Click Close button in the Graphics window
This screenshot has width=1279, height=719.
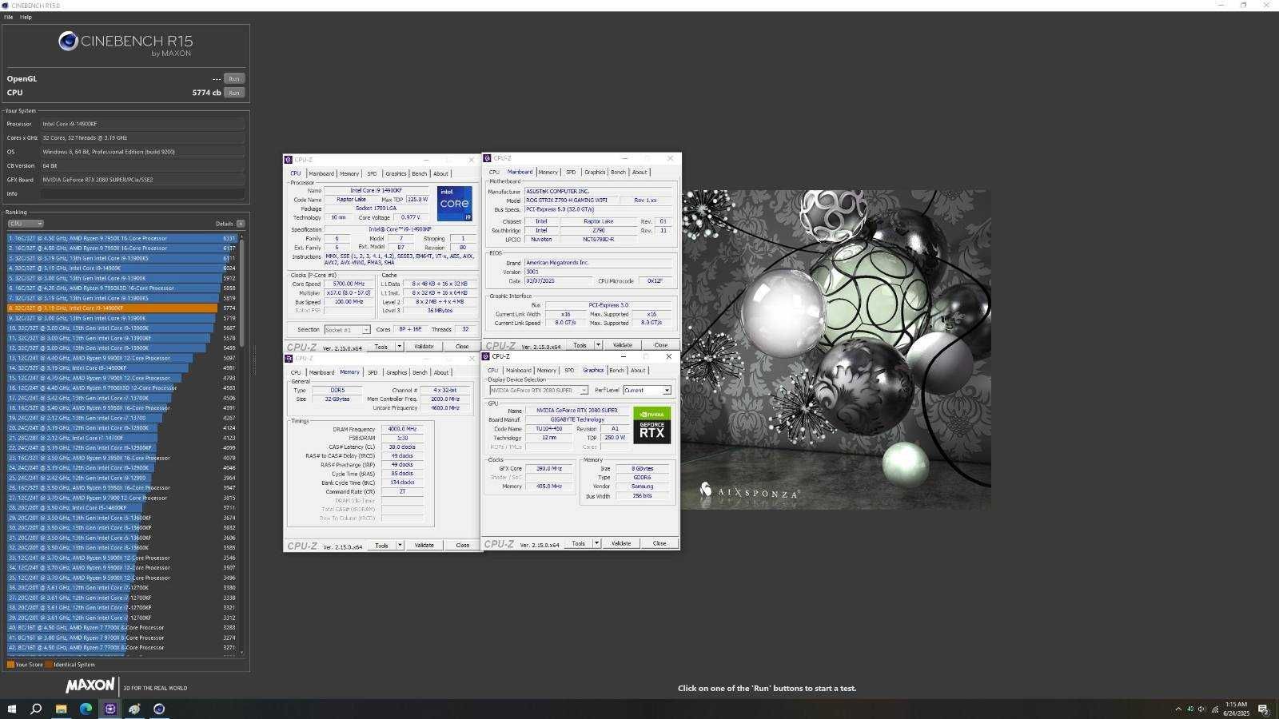click(x=659, y=543)
